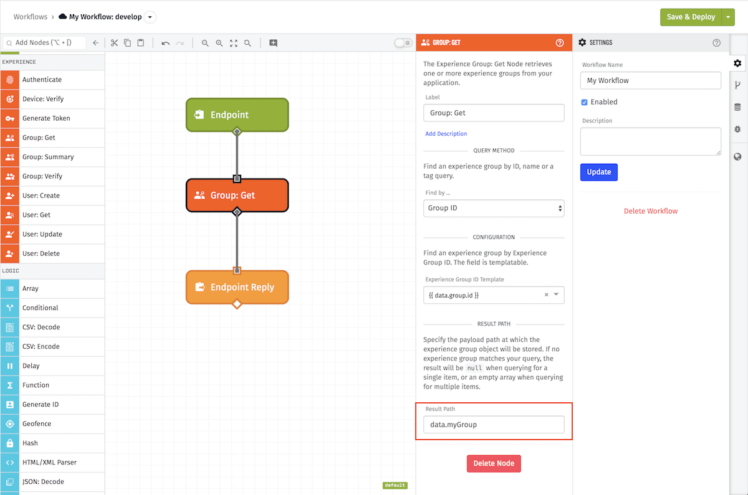Pick Group: Summary from node palette

(52, 157)
